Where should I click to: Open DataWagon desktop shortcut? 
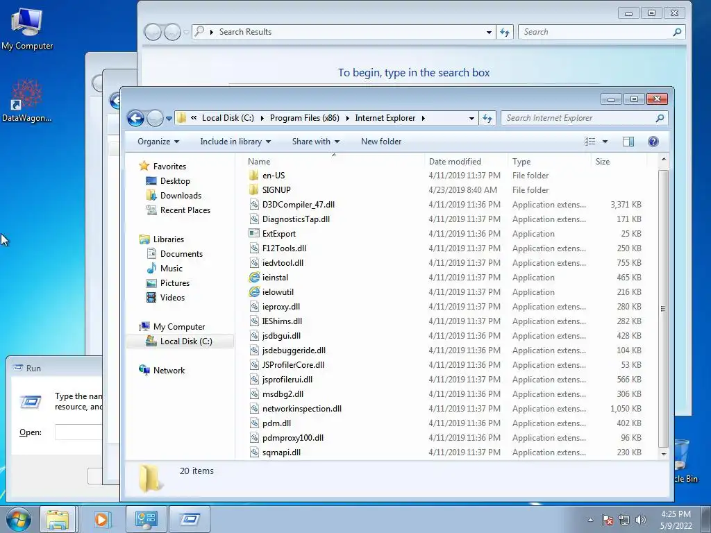[27, 101]
